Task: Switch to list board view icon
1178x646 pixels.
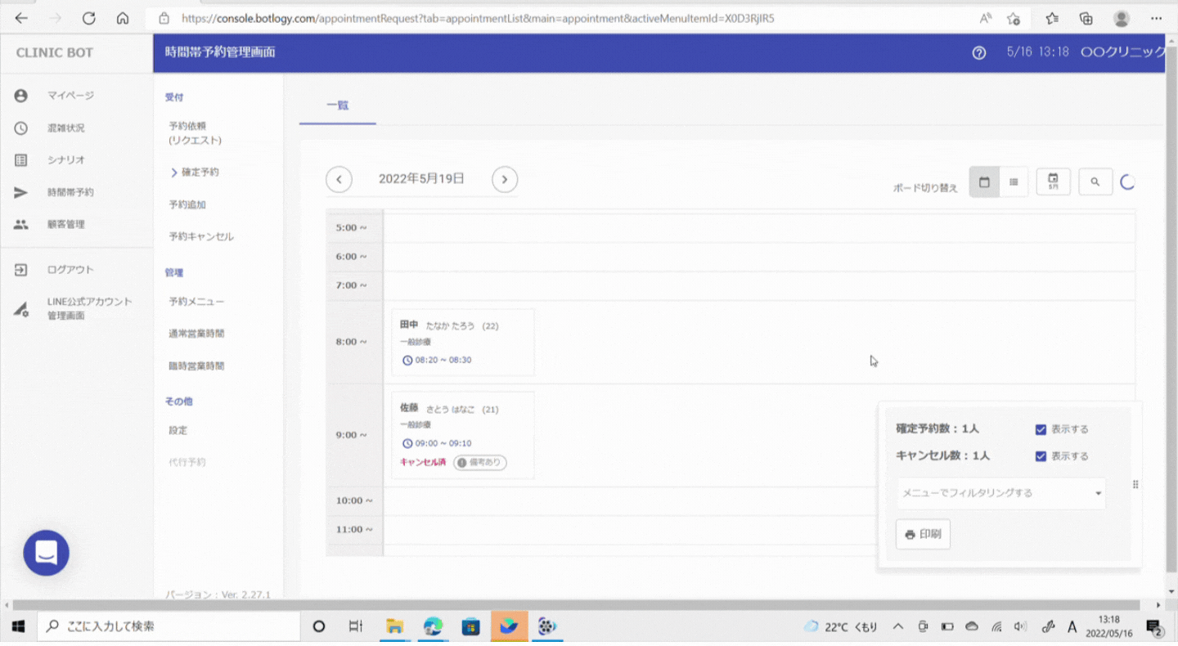Action: coord(1014,182)
